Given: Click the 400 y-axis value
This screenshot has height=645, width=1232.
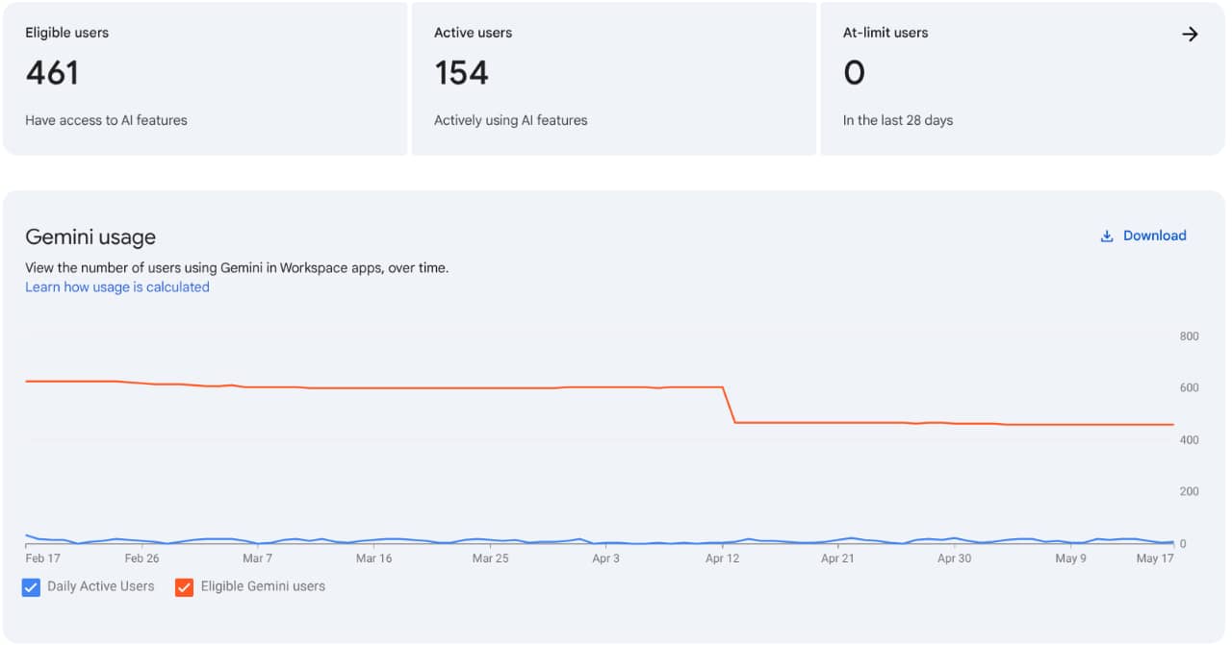Looking at the screenshot, I should pos(1189,440).
